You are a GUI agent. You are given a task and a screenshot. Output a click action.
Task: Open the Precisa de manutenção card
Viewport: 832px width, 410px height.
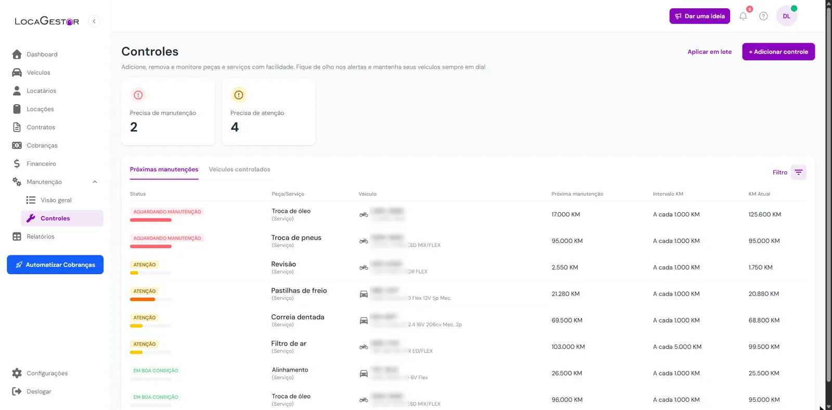coord(168,112)
